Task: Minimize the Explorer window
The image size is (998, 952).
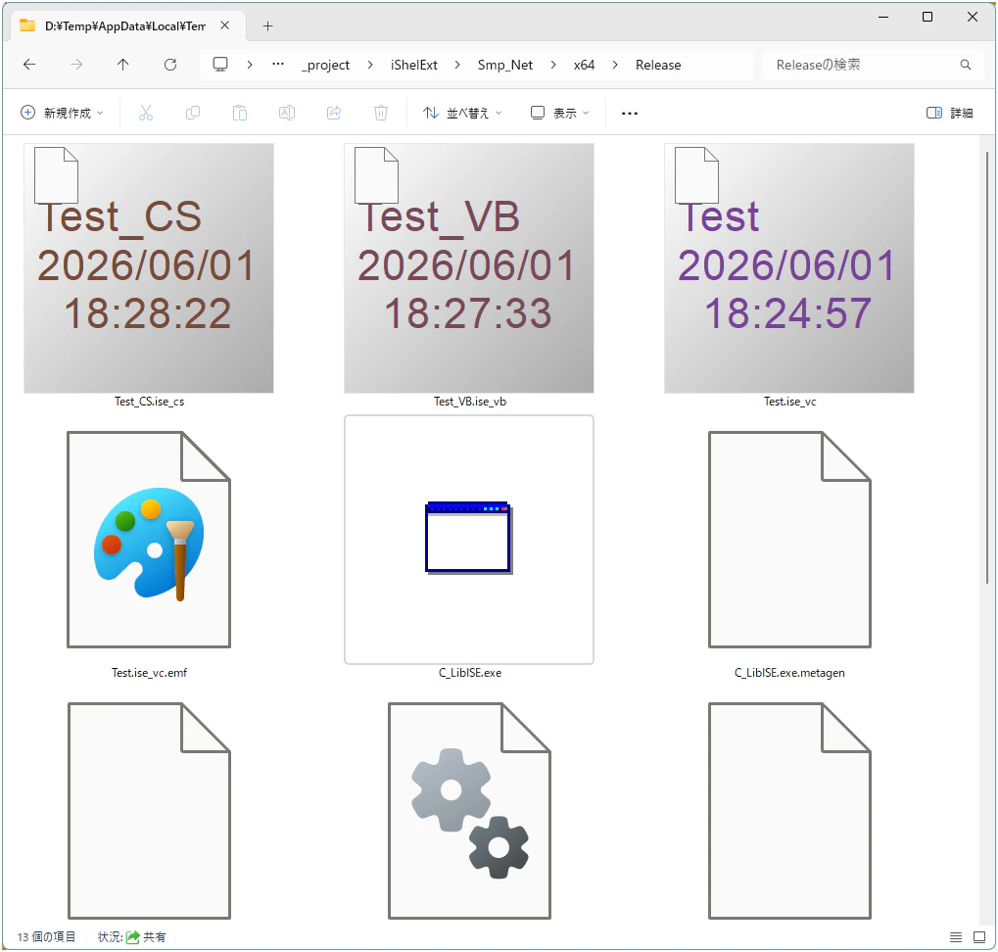Action: point(883,18)
